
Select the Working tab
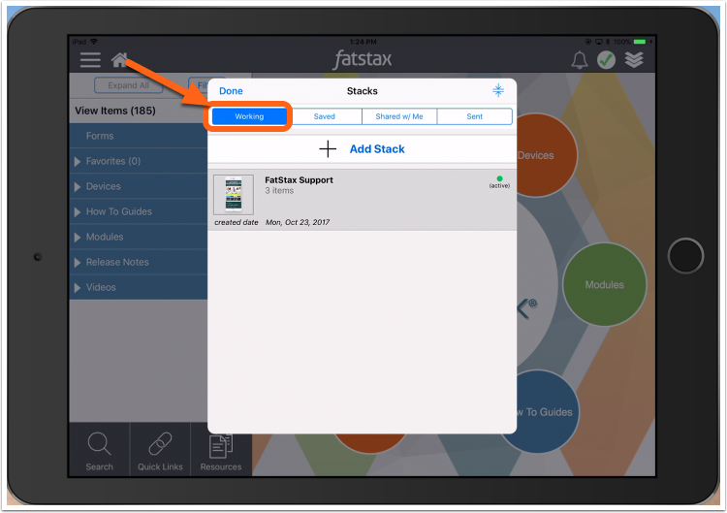pos(249,116)
